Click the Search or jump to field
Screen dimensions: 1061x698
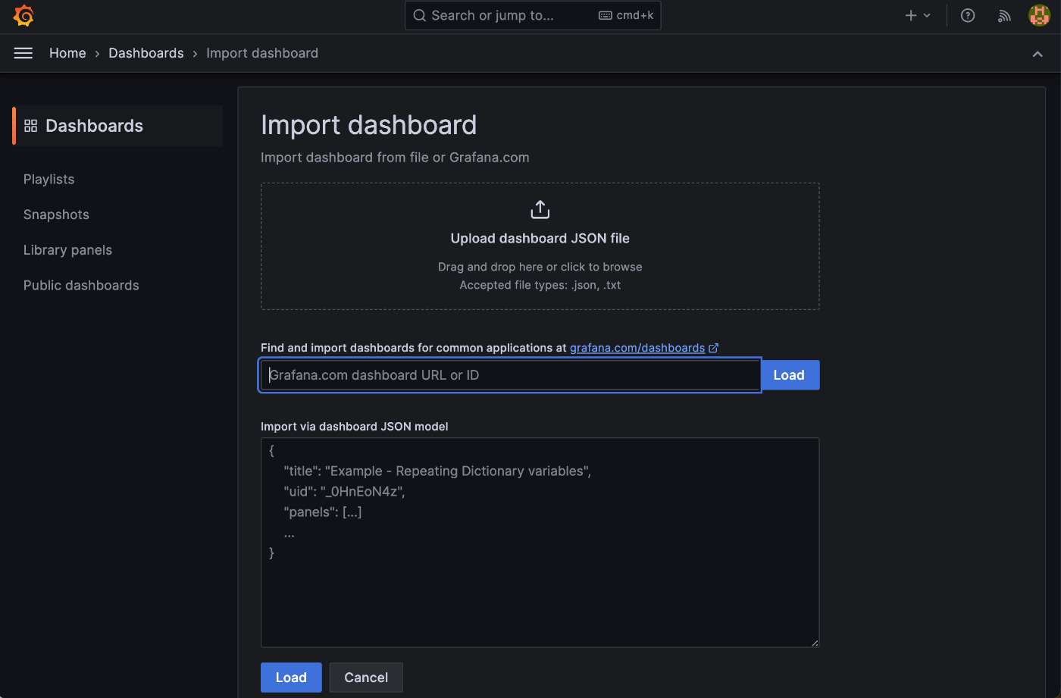[x=533, y=15]
